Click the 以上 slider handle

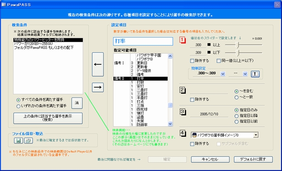tap(238, 45)
